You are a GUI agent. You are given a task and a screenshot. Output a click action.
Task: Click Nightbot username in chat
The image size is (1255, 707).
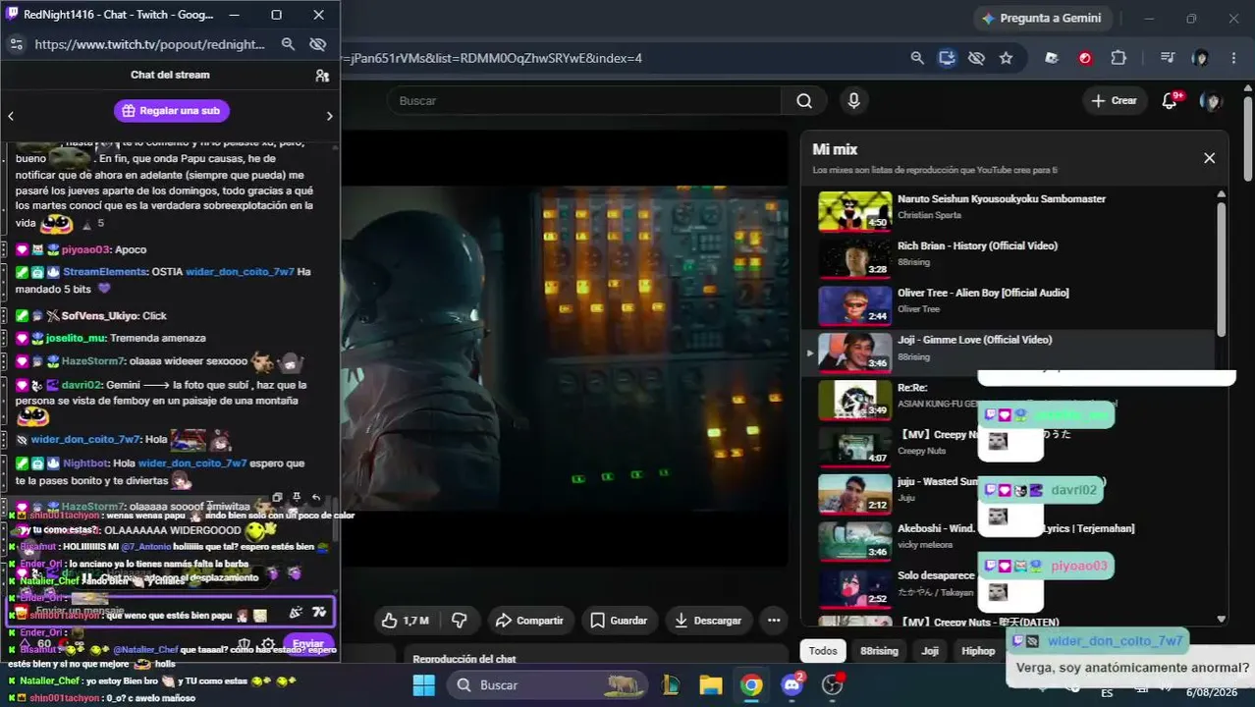(85, 462)
